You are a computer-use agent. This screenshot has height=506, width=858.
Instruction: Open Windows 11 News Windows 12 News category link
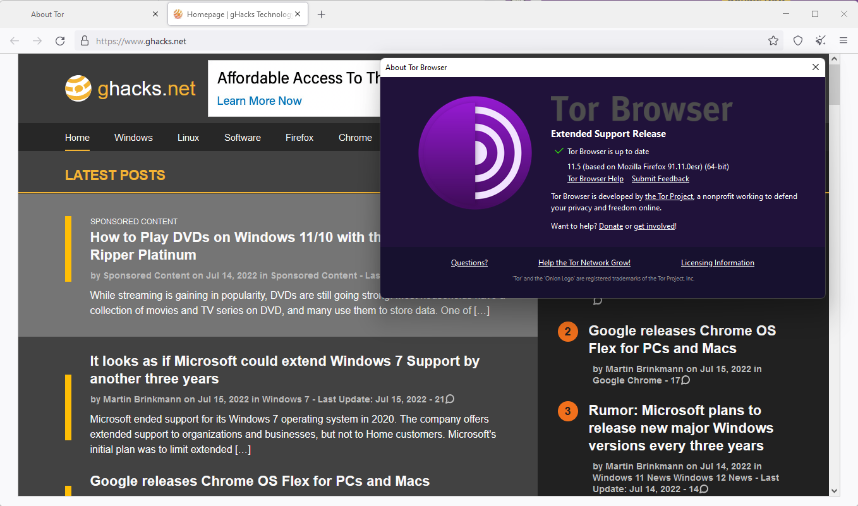pos(672,478)
